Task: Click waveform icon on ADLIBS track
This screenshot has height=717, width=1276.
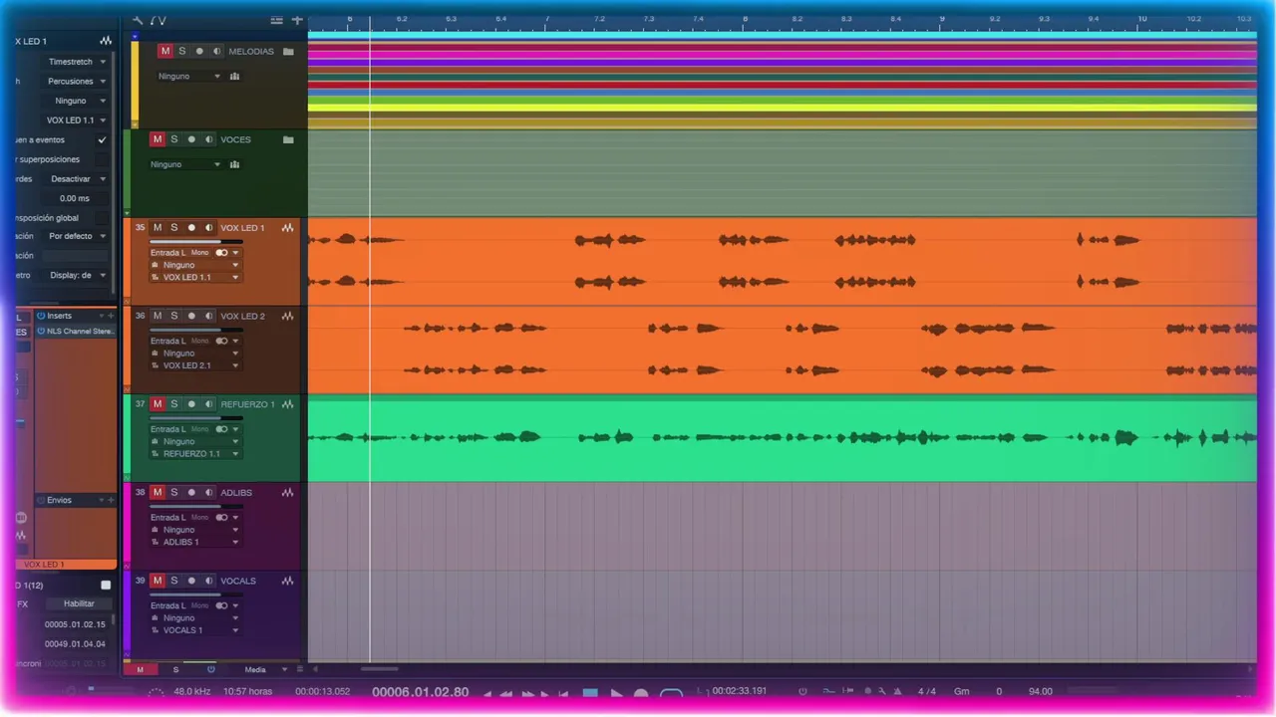Action: (x=288, y=492)
